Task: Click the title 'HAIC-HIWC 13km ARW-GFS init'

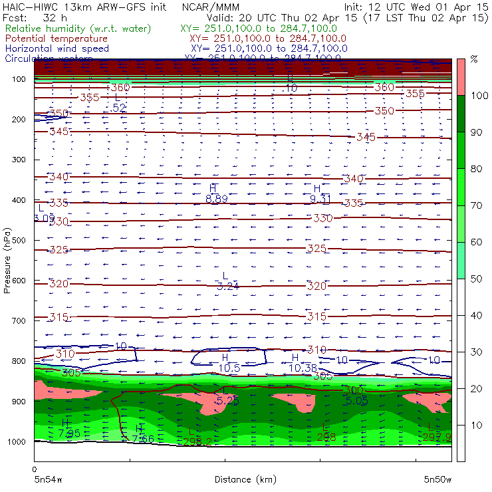Action: point(84,7)
